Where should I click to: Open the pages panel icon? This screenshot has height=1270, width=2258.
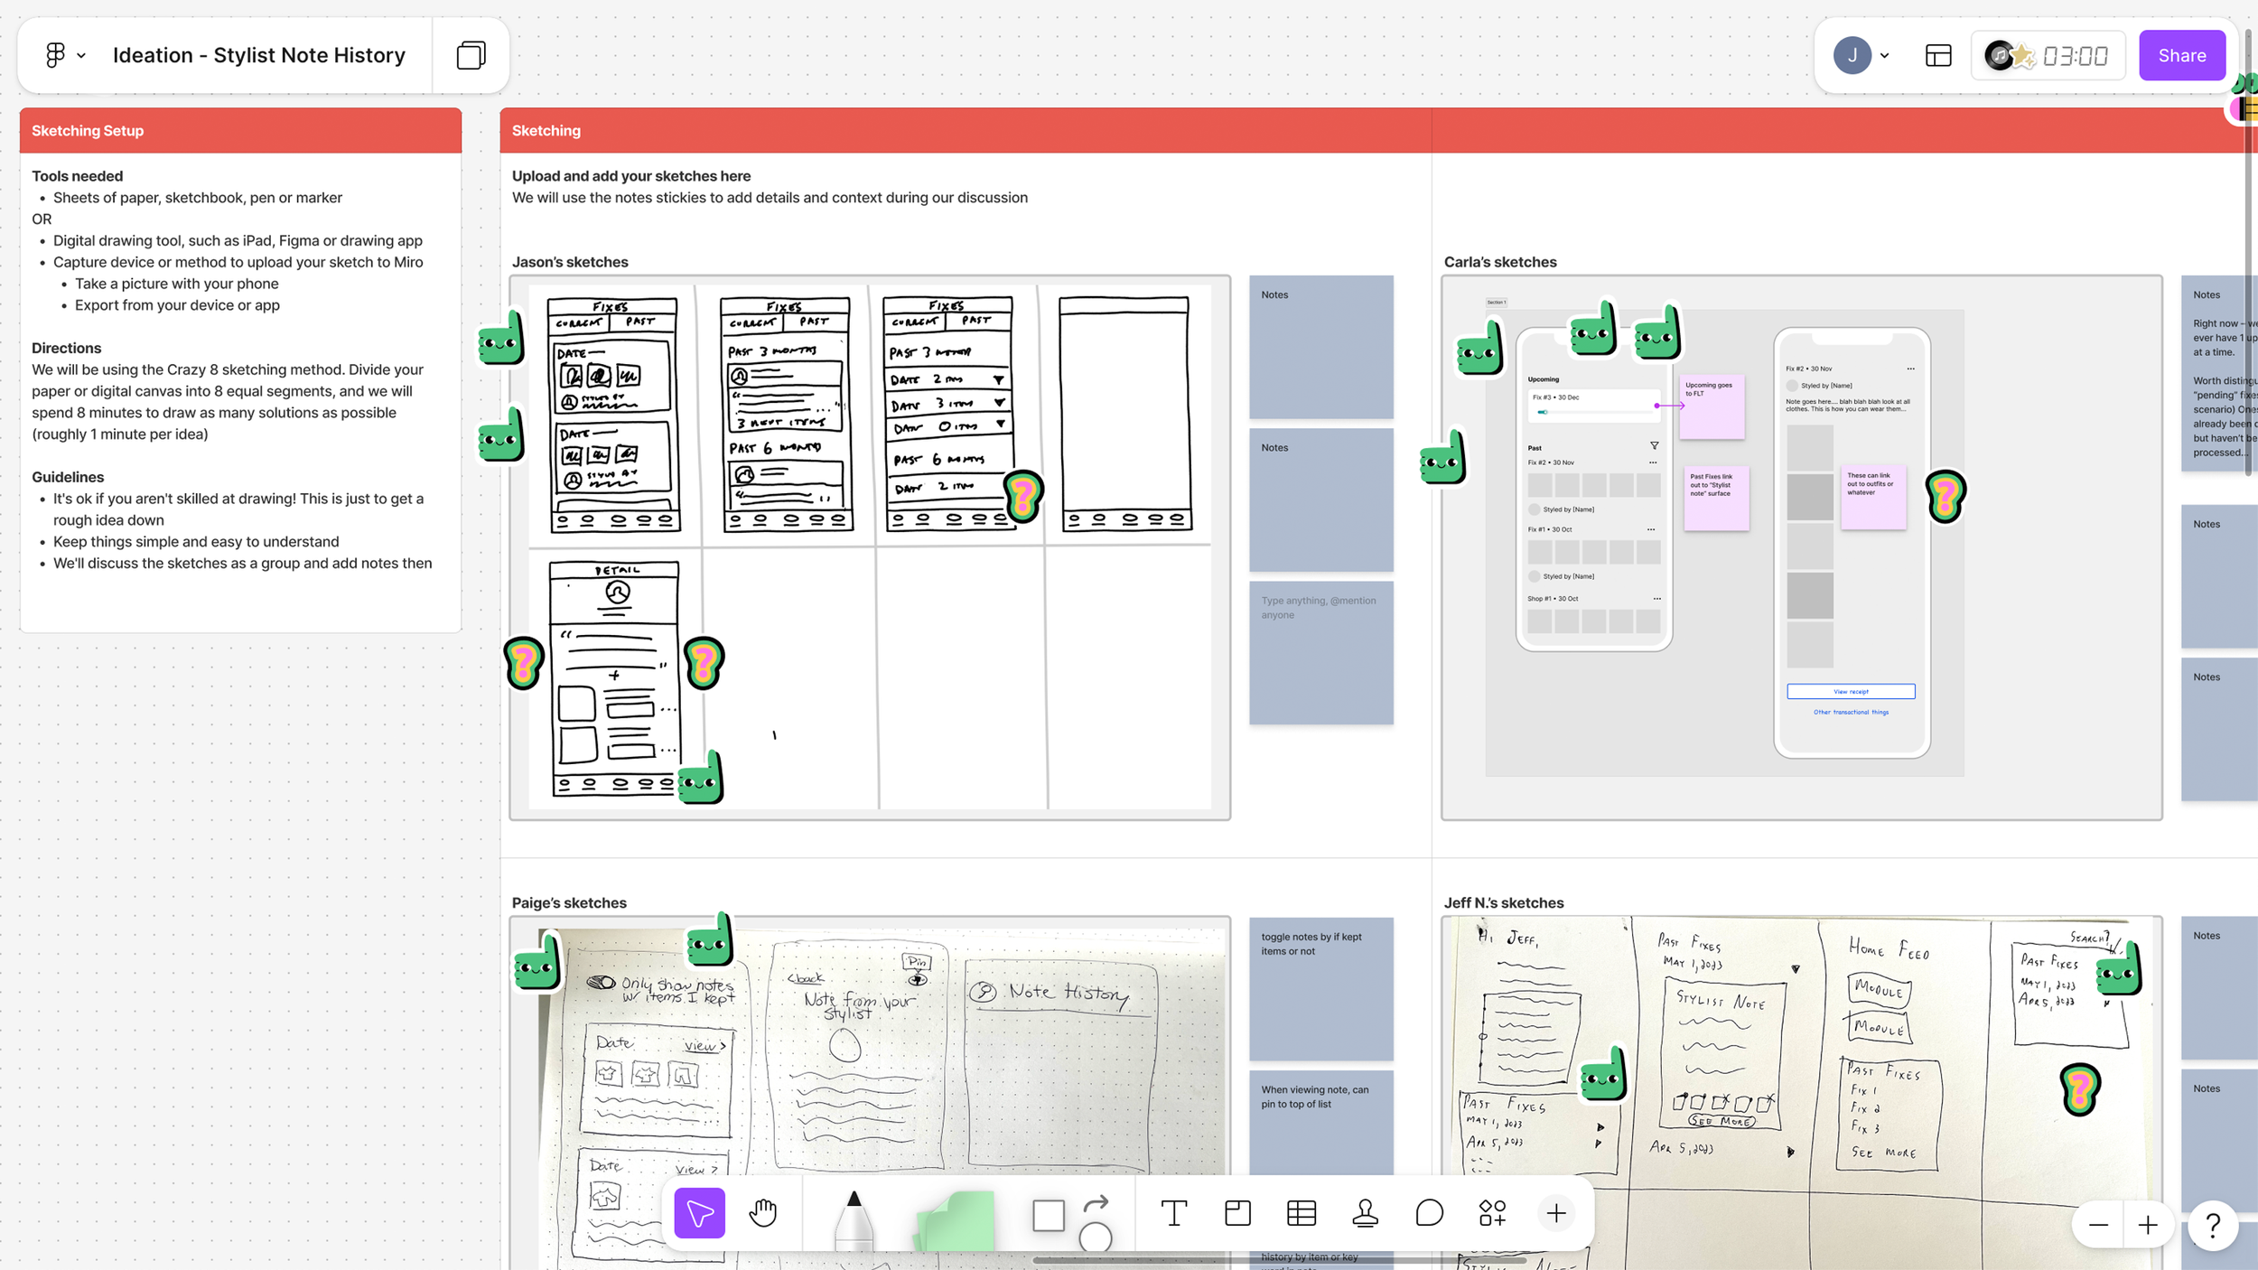[471, 55]
